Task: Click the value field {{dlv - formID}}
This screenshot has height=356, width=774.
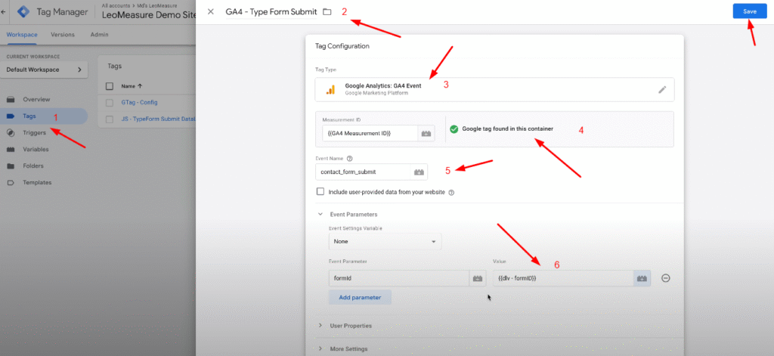Action: pyautogui.click(x=562, y=278)
